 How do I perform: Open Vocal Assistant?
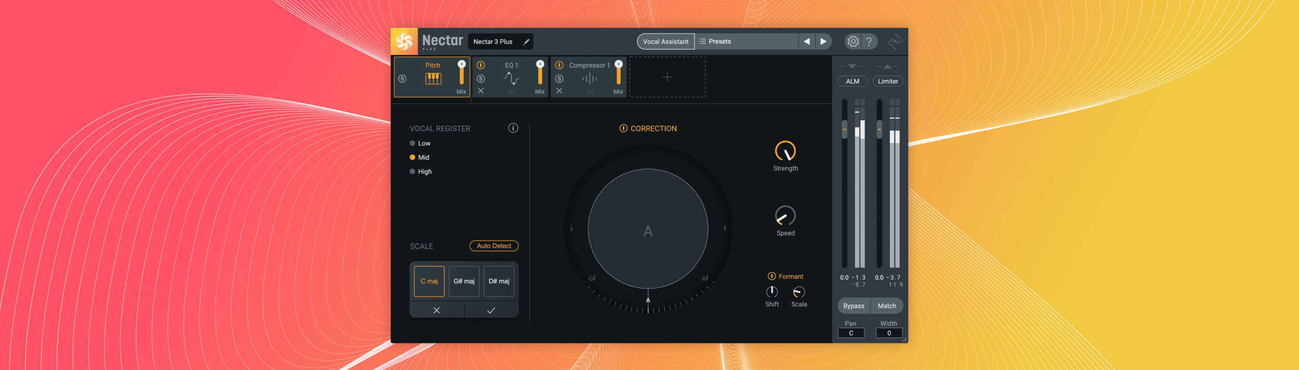click(665, 42)
